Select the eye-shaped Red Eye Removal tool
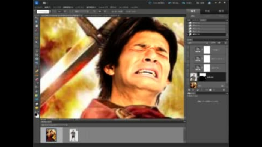262x147 pixels. point(36,59)
